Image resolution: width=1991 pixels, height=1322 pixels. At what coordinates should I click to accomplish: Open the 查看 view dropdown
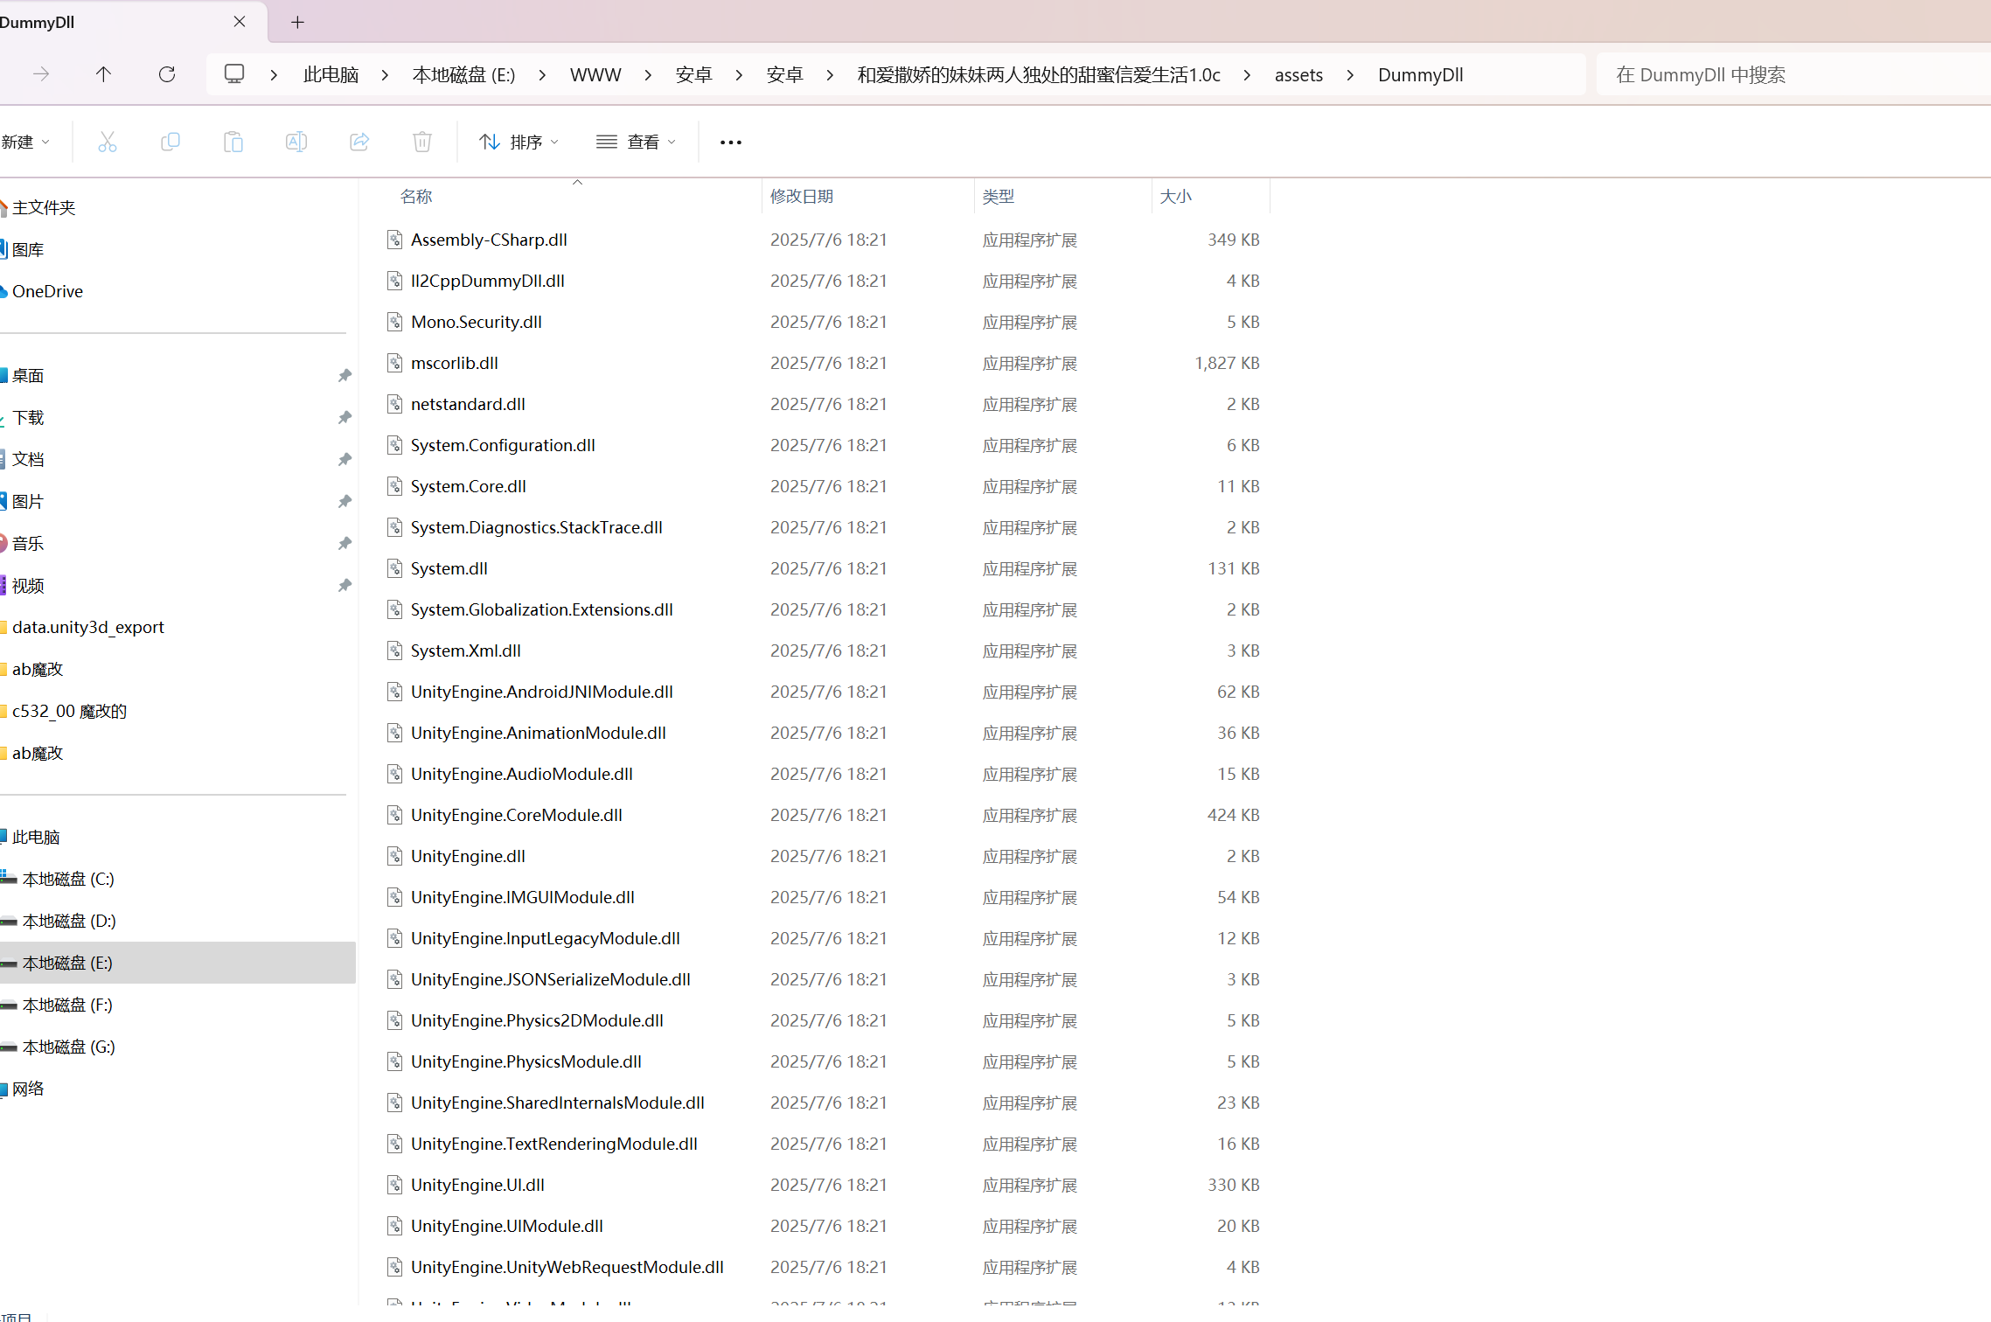pos(637,142)
